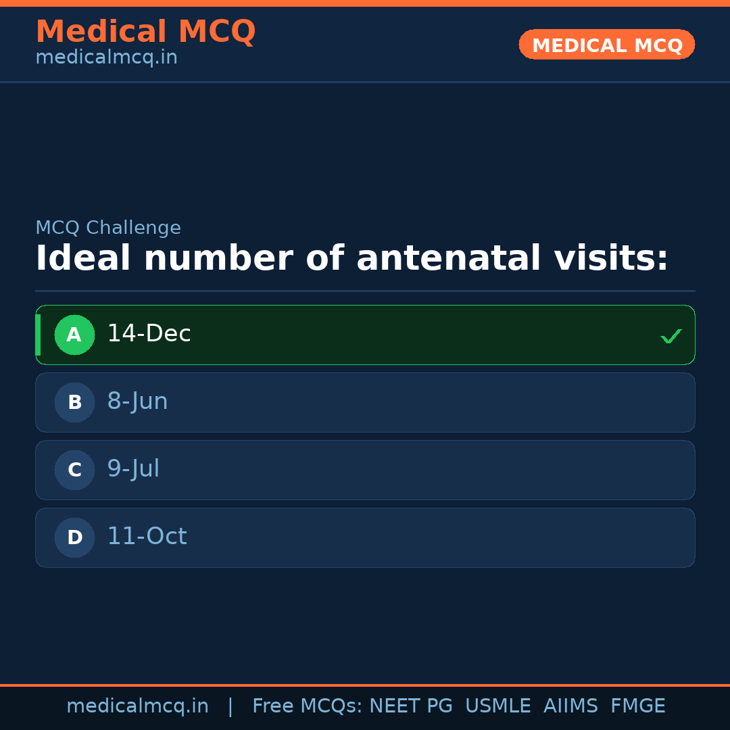
Task: Click the orange divider bar above footer
Action: click(365, 684)
